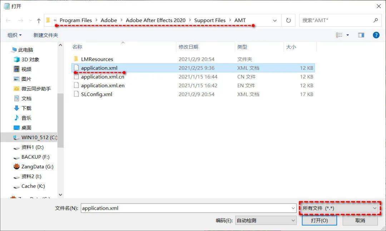386x231 pixels.
Task: Click the SLConfig.xml file icon
Action: (x=76, y=94)
